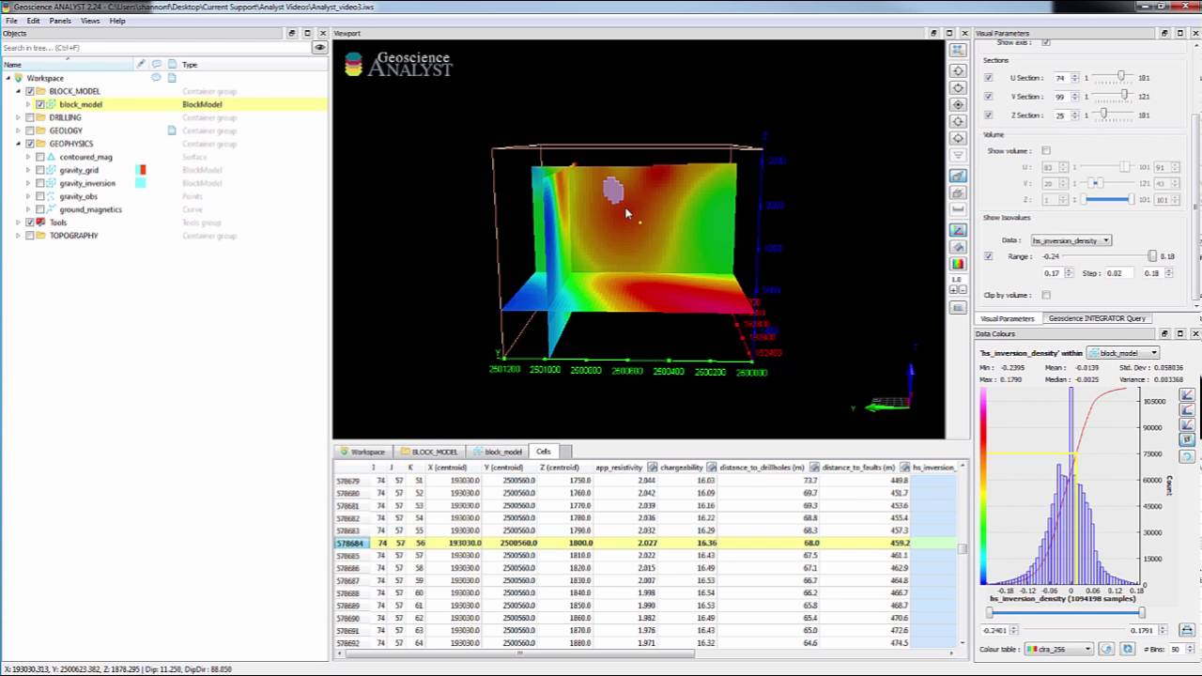Expand the DRILLING group
Viewport: 1202px width, 676px height.
(x=18, y=117)
